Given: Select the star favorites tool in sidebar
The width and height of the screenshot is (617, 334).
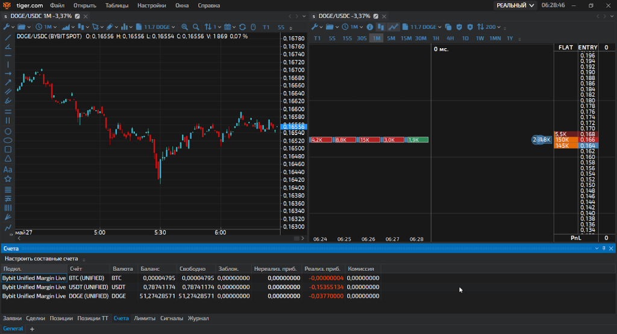Looking at the screenshot, I should click(8, 179).
